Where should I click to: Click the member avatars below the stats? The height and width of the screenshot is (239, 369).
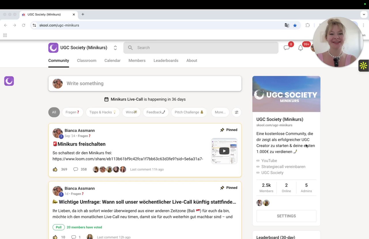tap(263, 203)
